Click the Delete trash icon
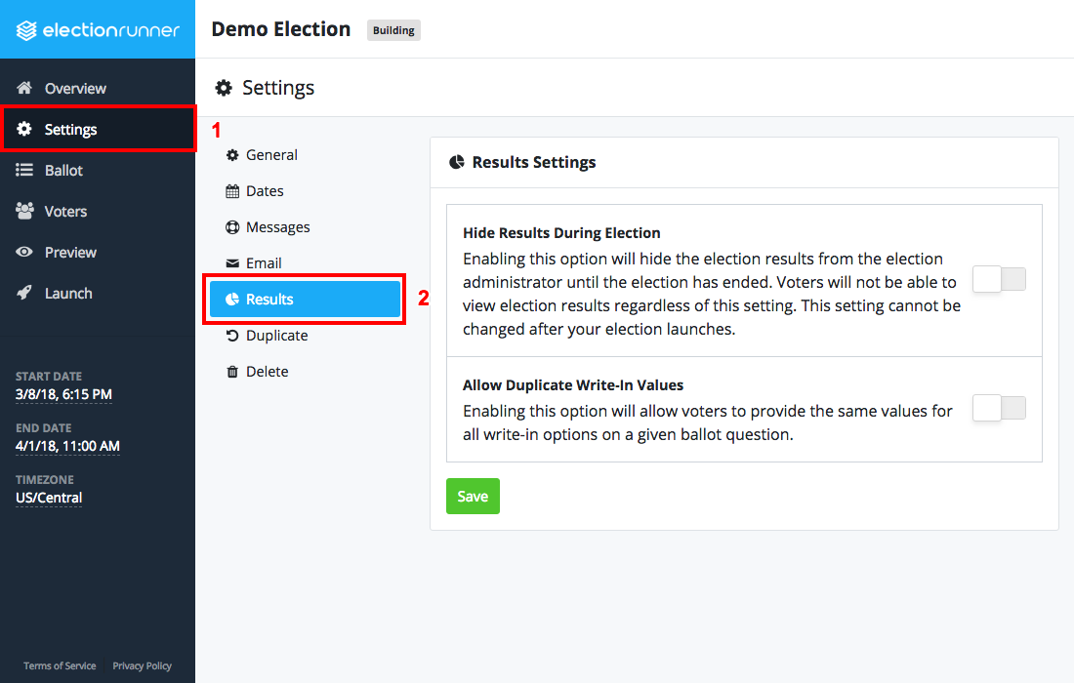The image size is (1074, 683). point(231,371)
